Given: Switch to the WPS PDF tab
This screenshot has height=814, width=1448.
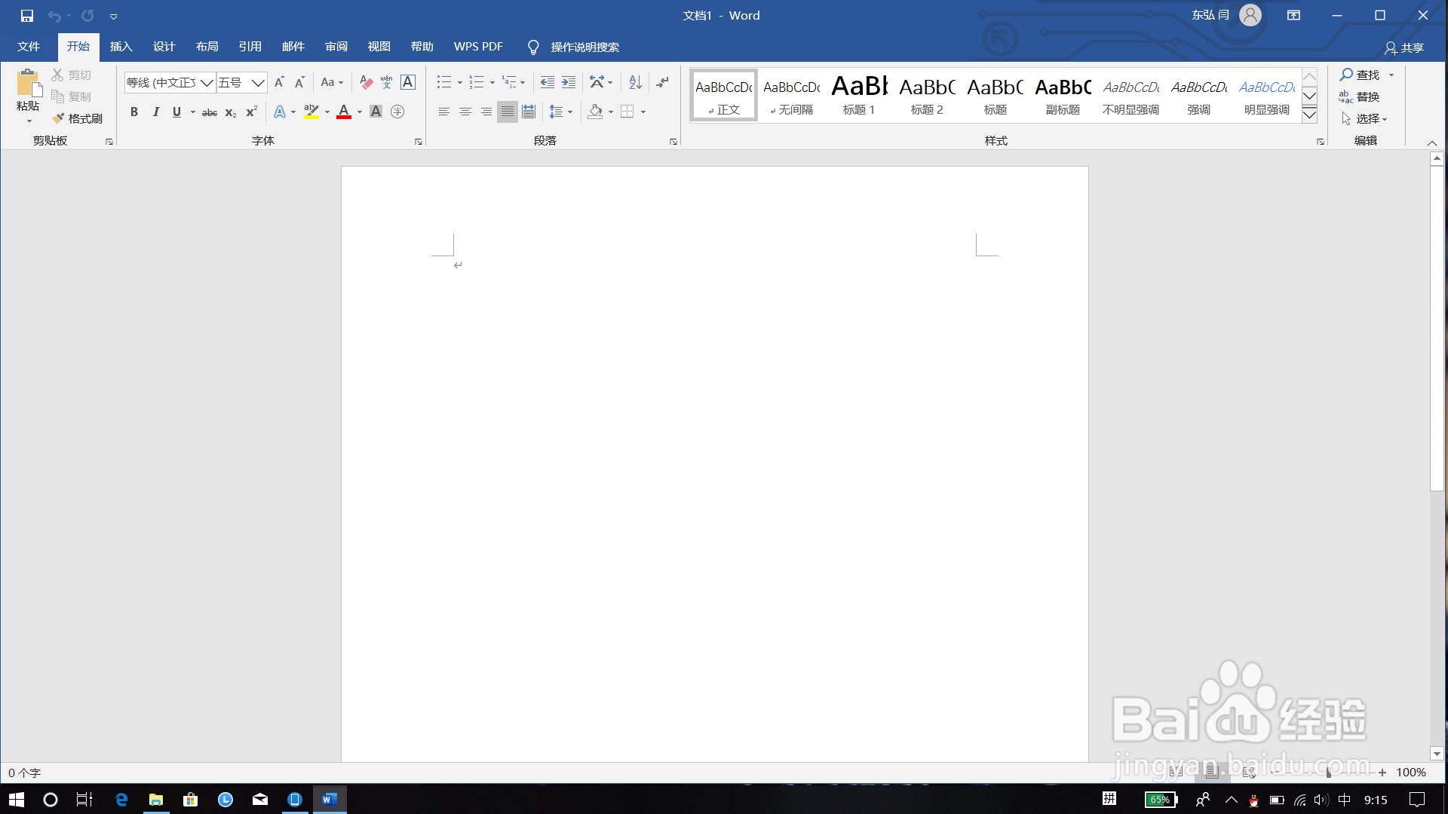Looking at the screenshot, I should click(478, 47).
